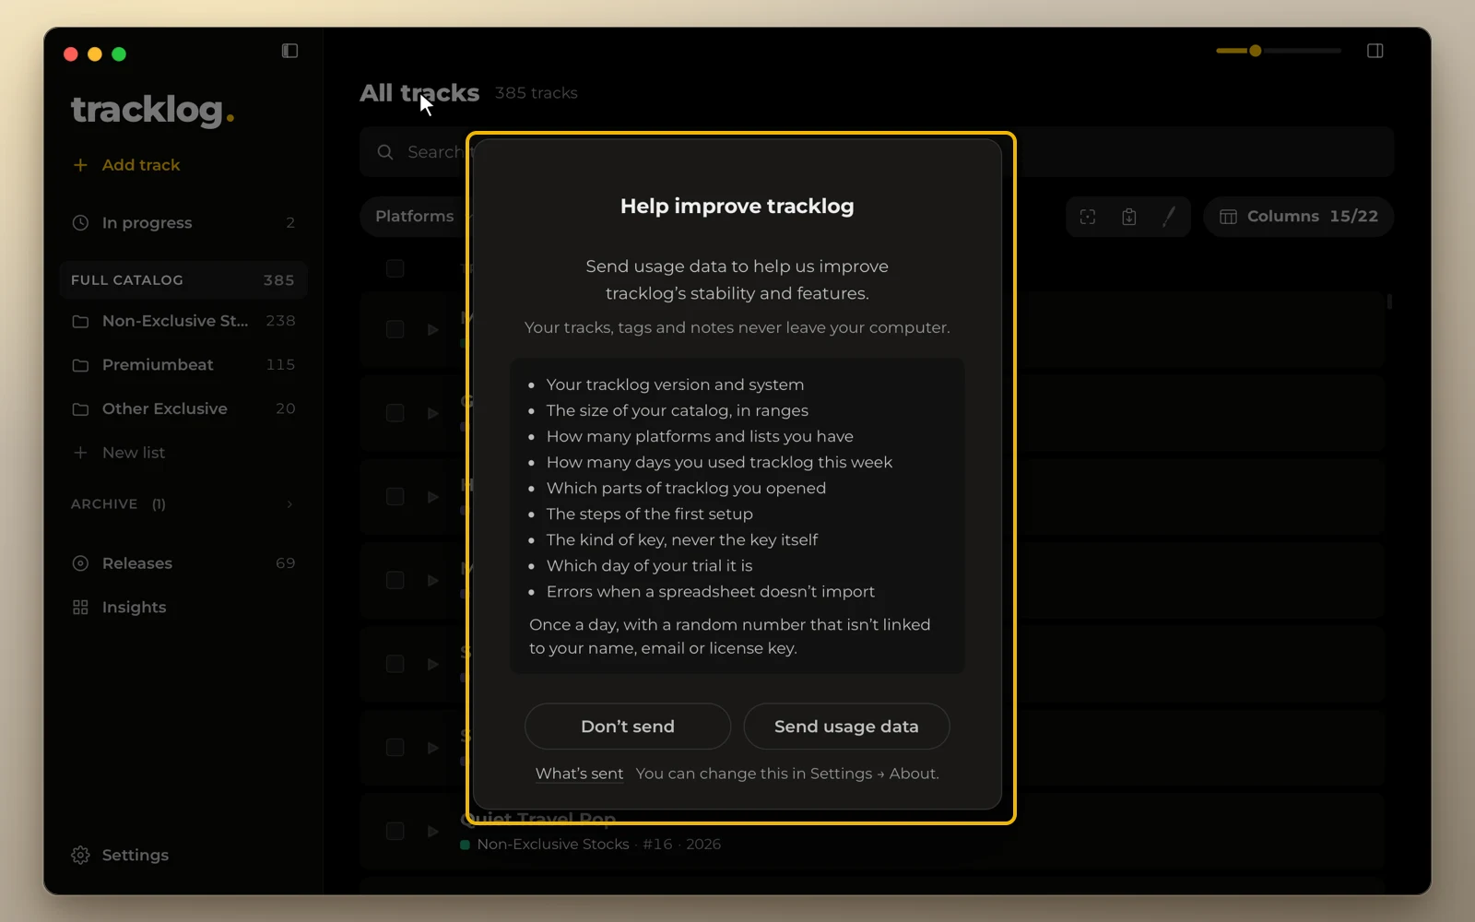The width and height of the screenshot is (1475, 922).
Task: Click the Don't send button
Action: pos(628,727)
